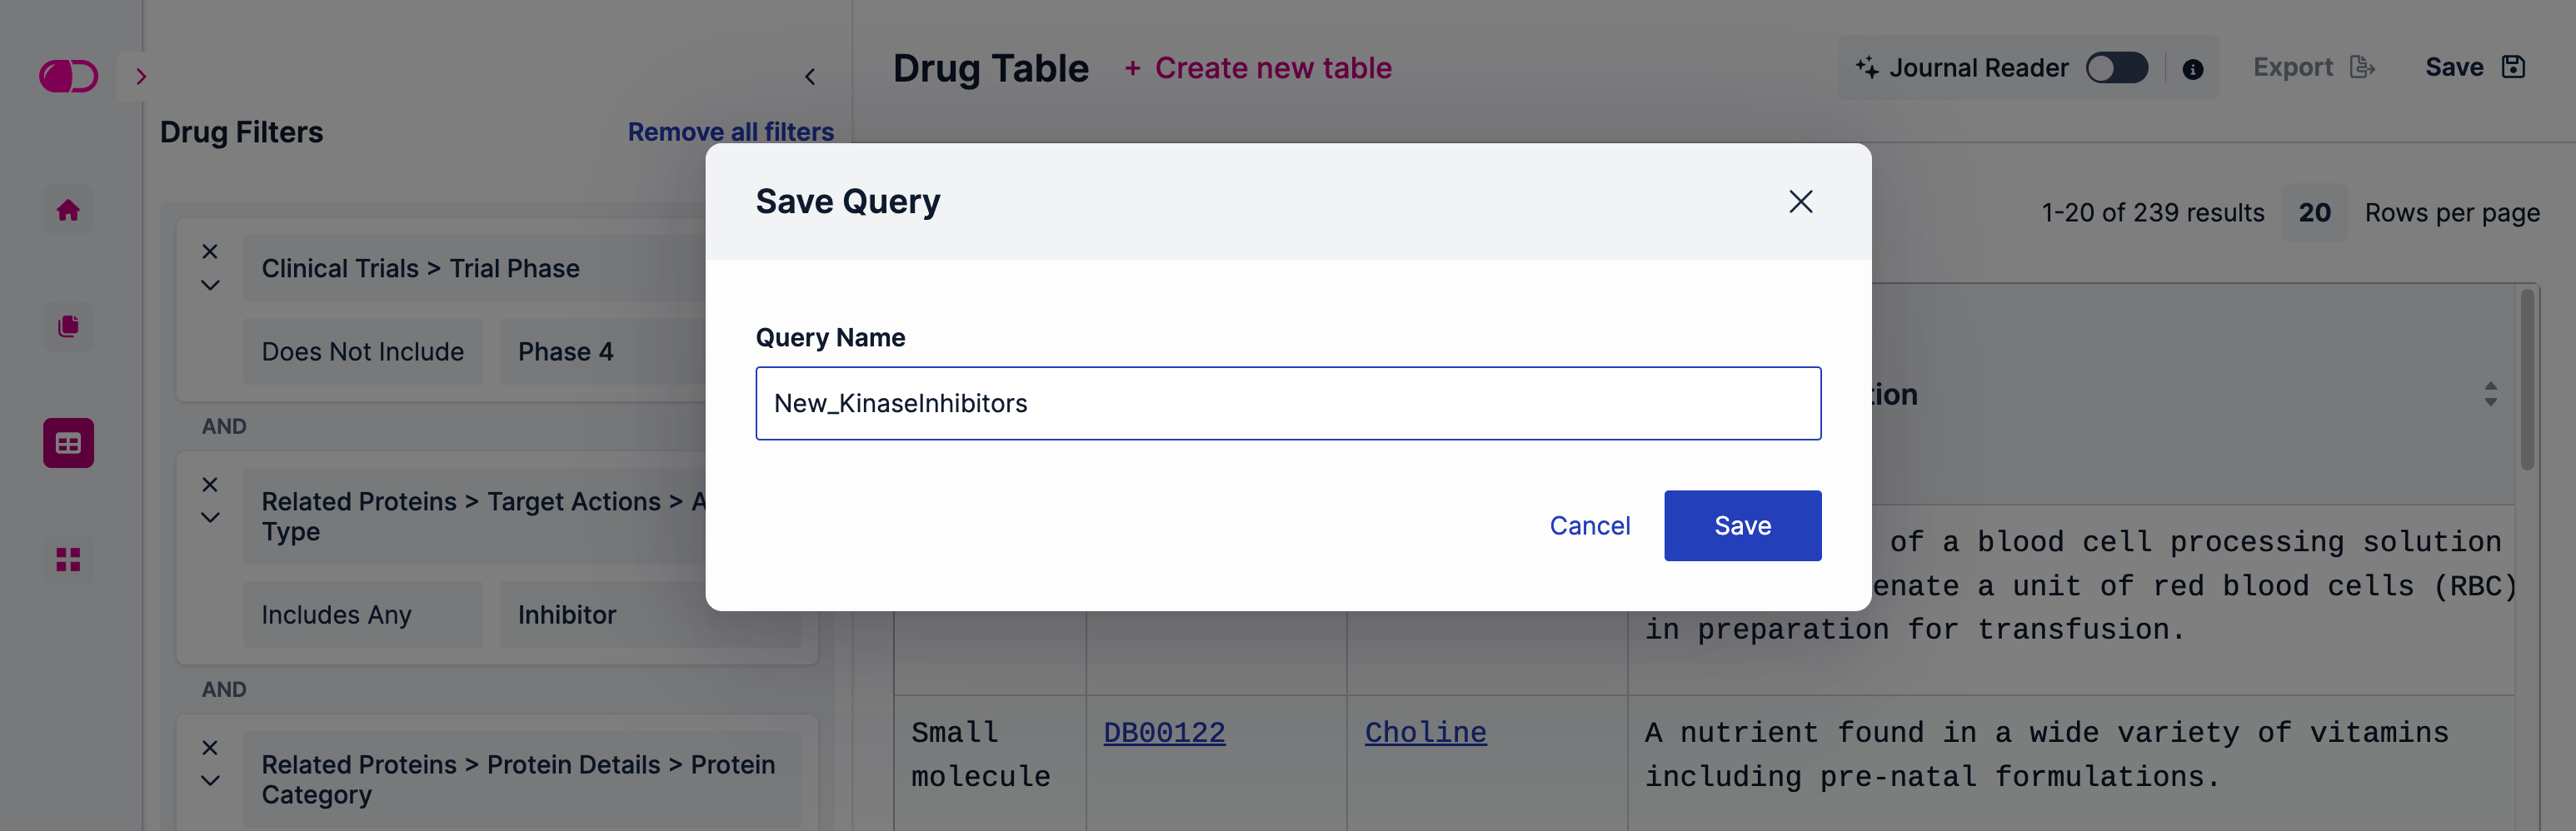Collapse the Target Actions filter chevron
Screen dimensions: 2576x831
[210, 518]
